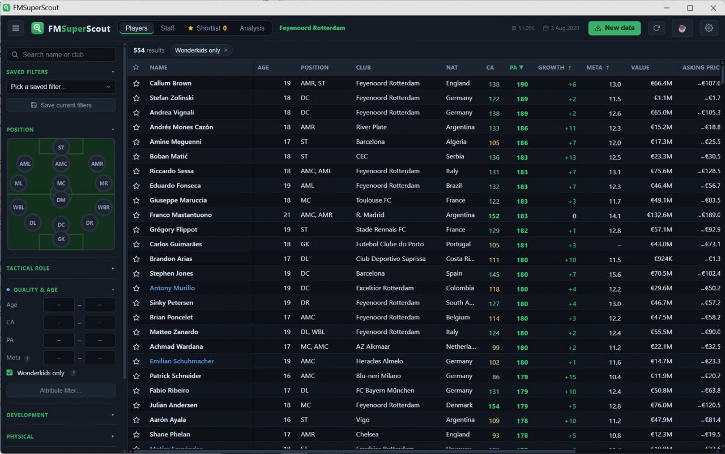
Task: Open settings via the gear icon
Action: pos(709,28)
